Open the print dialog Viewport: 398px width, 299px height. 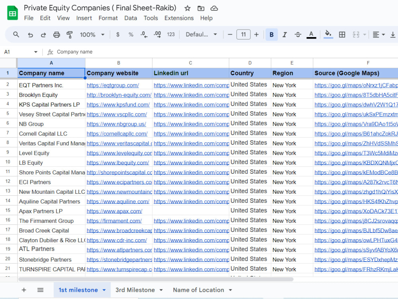(x=56, y=34)
